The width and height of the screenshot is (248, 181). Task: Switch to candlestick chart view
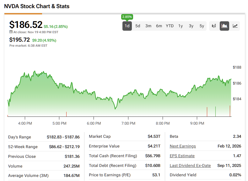click(214, 26)
